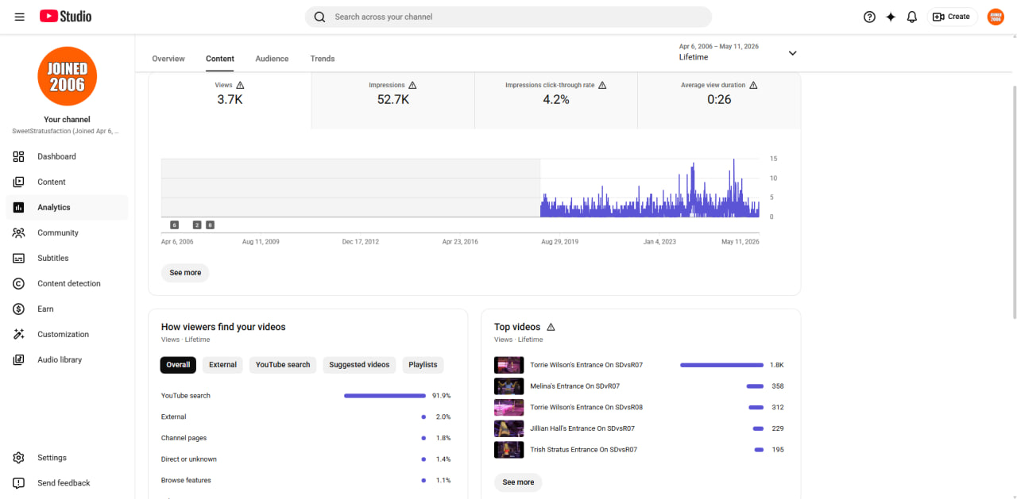Image resolution: width=1017 pixels, height=499 pixels.
Task: Click See more under the chart
Action: coord(185,273)
